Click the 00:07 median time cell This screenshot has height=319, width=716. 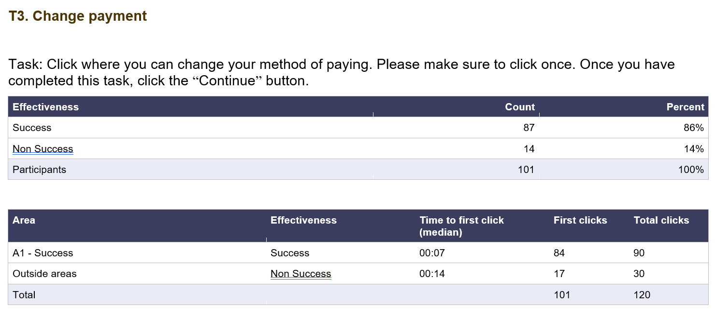tap(432, 253)
